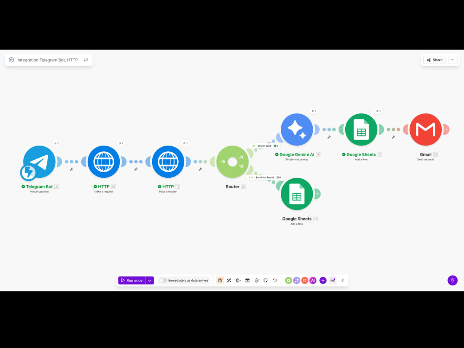The image size is (464, 348).
Task: Click the purple tools circle icon
Action: (x=296, y=280)
